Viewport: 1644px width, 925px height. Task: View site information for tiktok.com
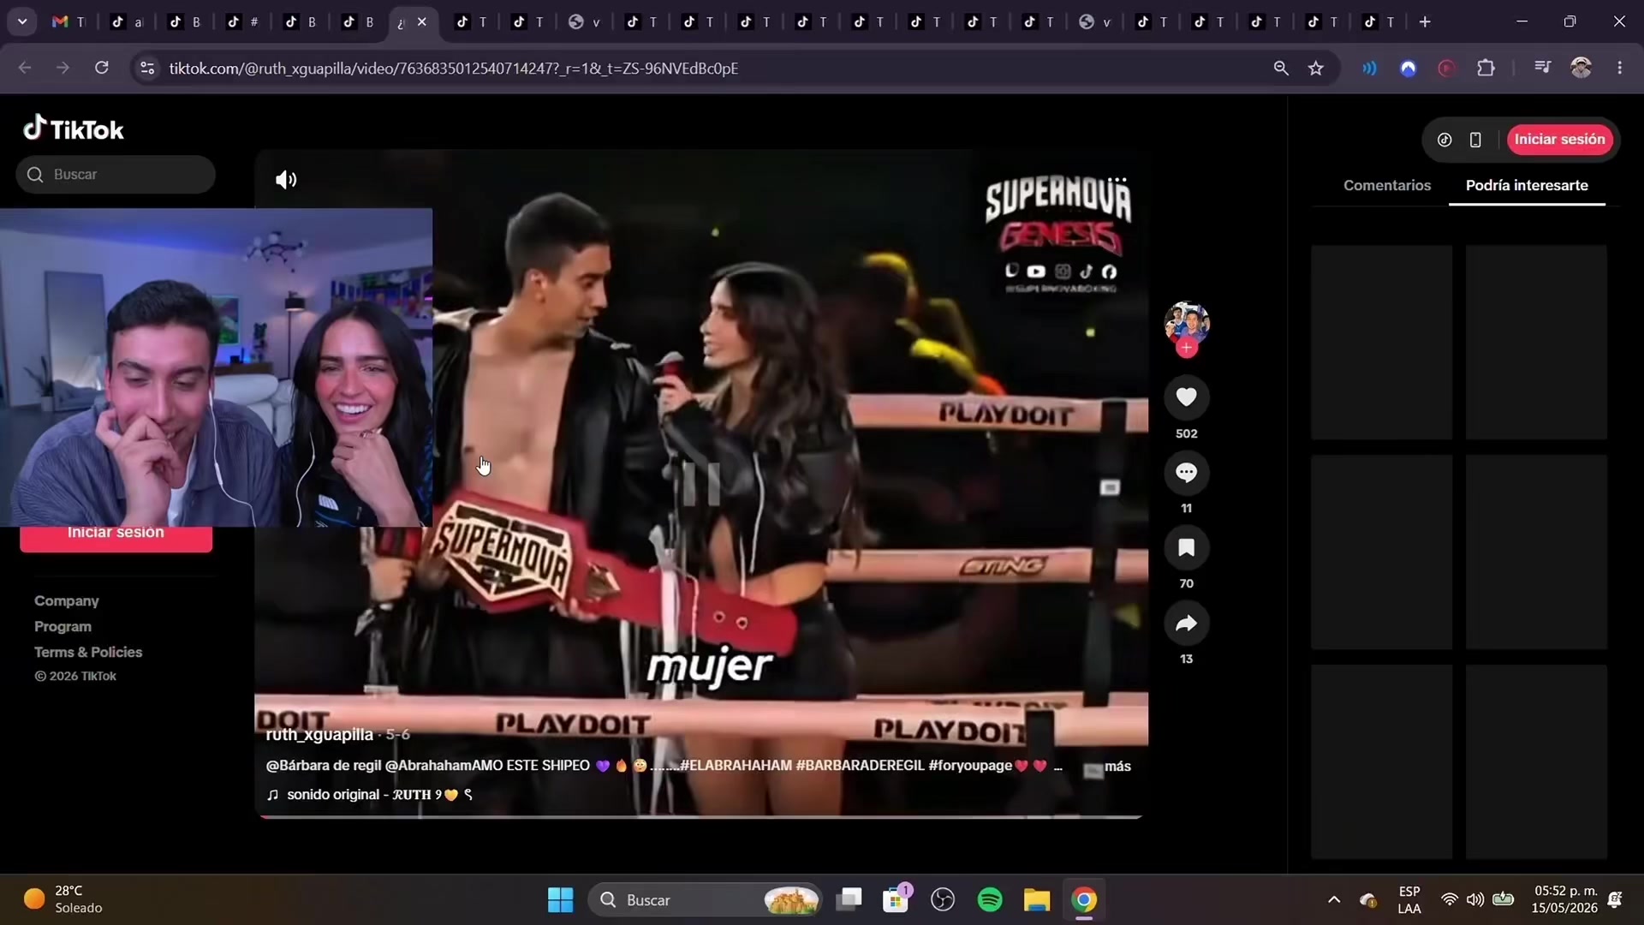point(147,69)
